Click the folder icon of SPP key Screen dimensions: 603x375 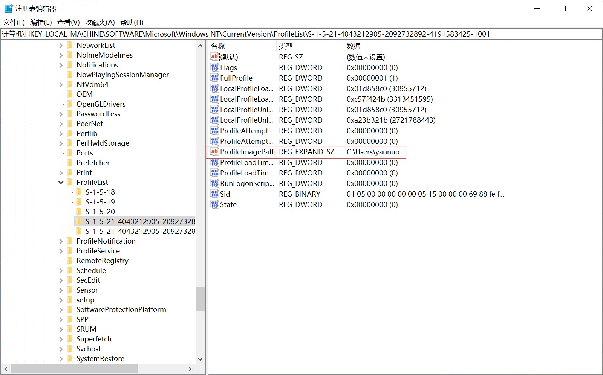tap(70, 319)
